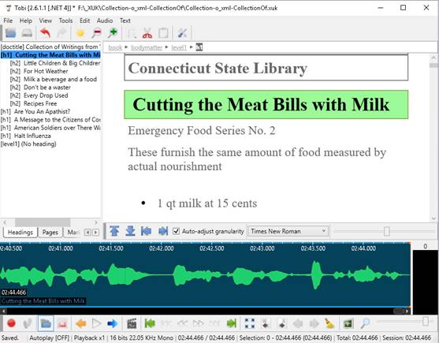This screenshot has width=439, height=343.
Task: Click the Copy icon in top toolbar
Action: coord(132,33)
